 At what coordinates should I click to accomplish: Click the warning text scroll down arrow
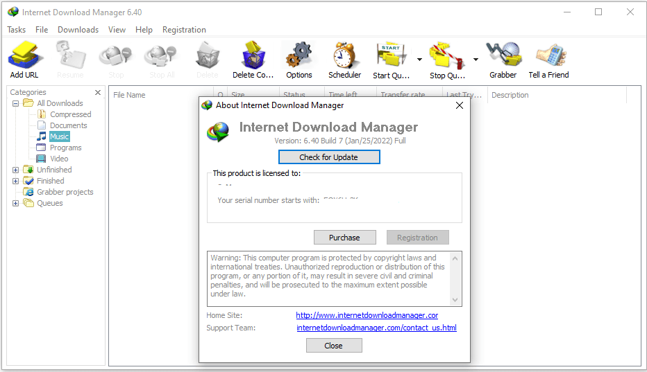click(x=455, y=300)
